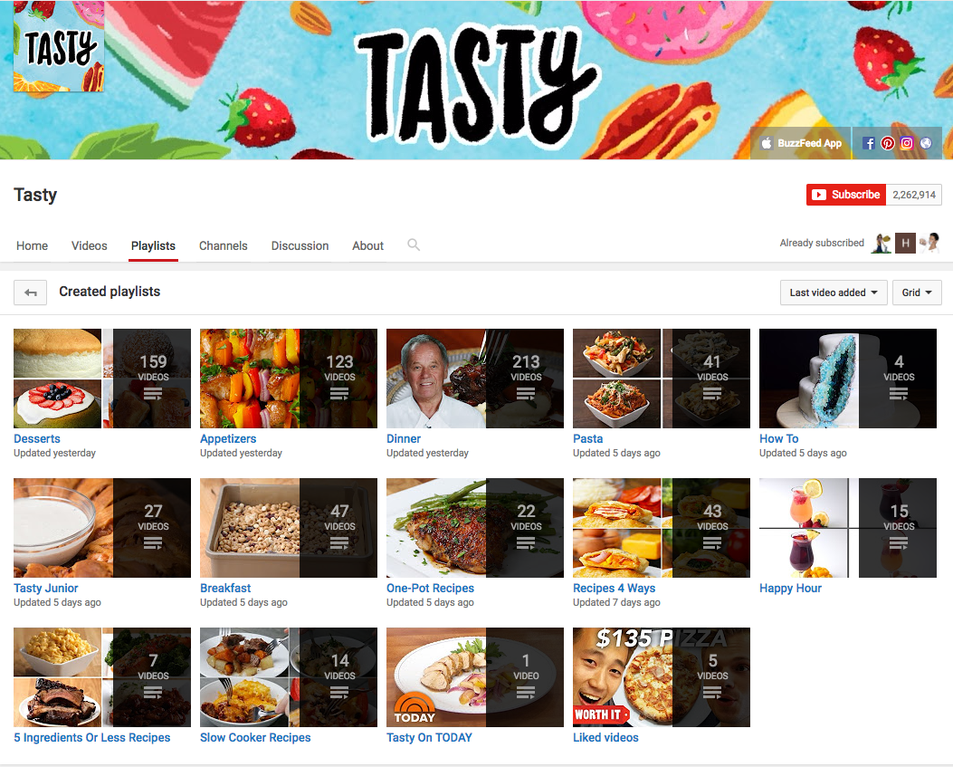Open the Last video added sort dropdown
The width and height of the screenshot is (953, 767).
pyautogui.click(x=833, y=292)
